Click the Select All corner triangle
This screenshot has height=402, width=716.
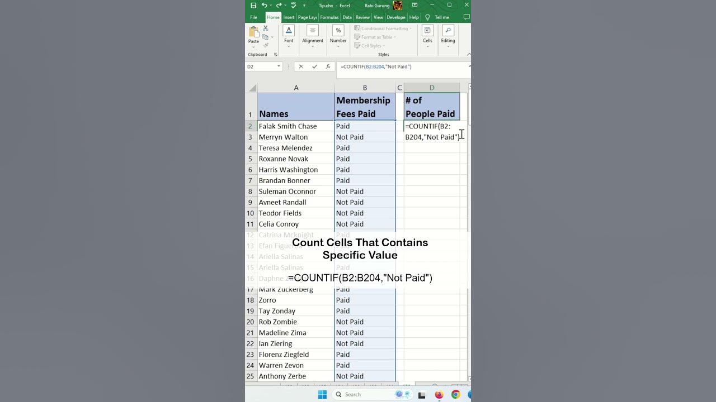(252, 88)
